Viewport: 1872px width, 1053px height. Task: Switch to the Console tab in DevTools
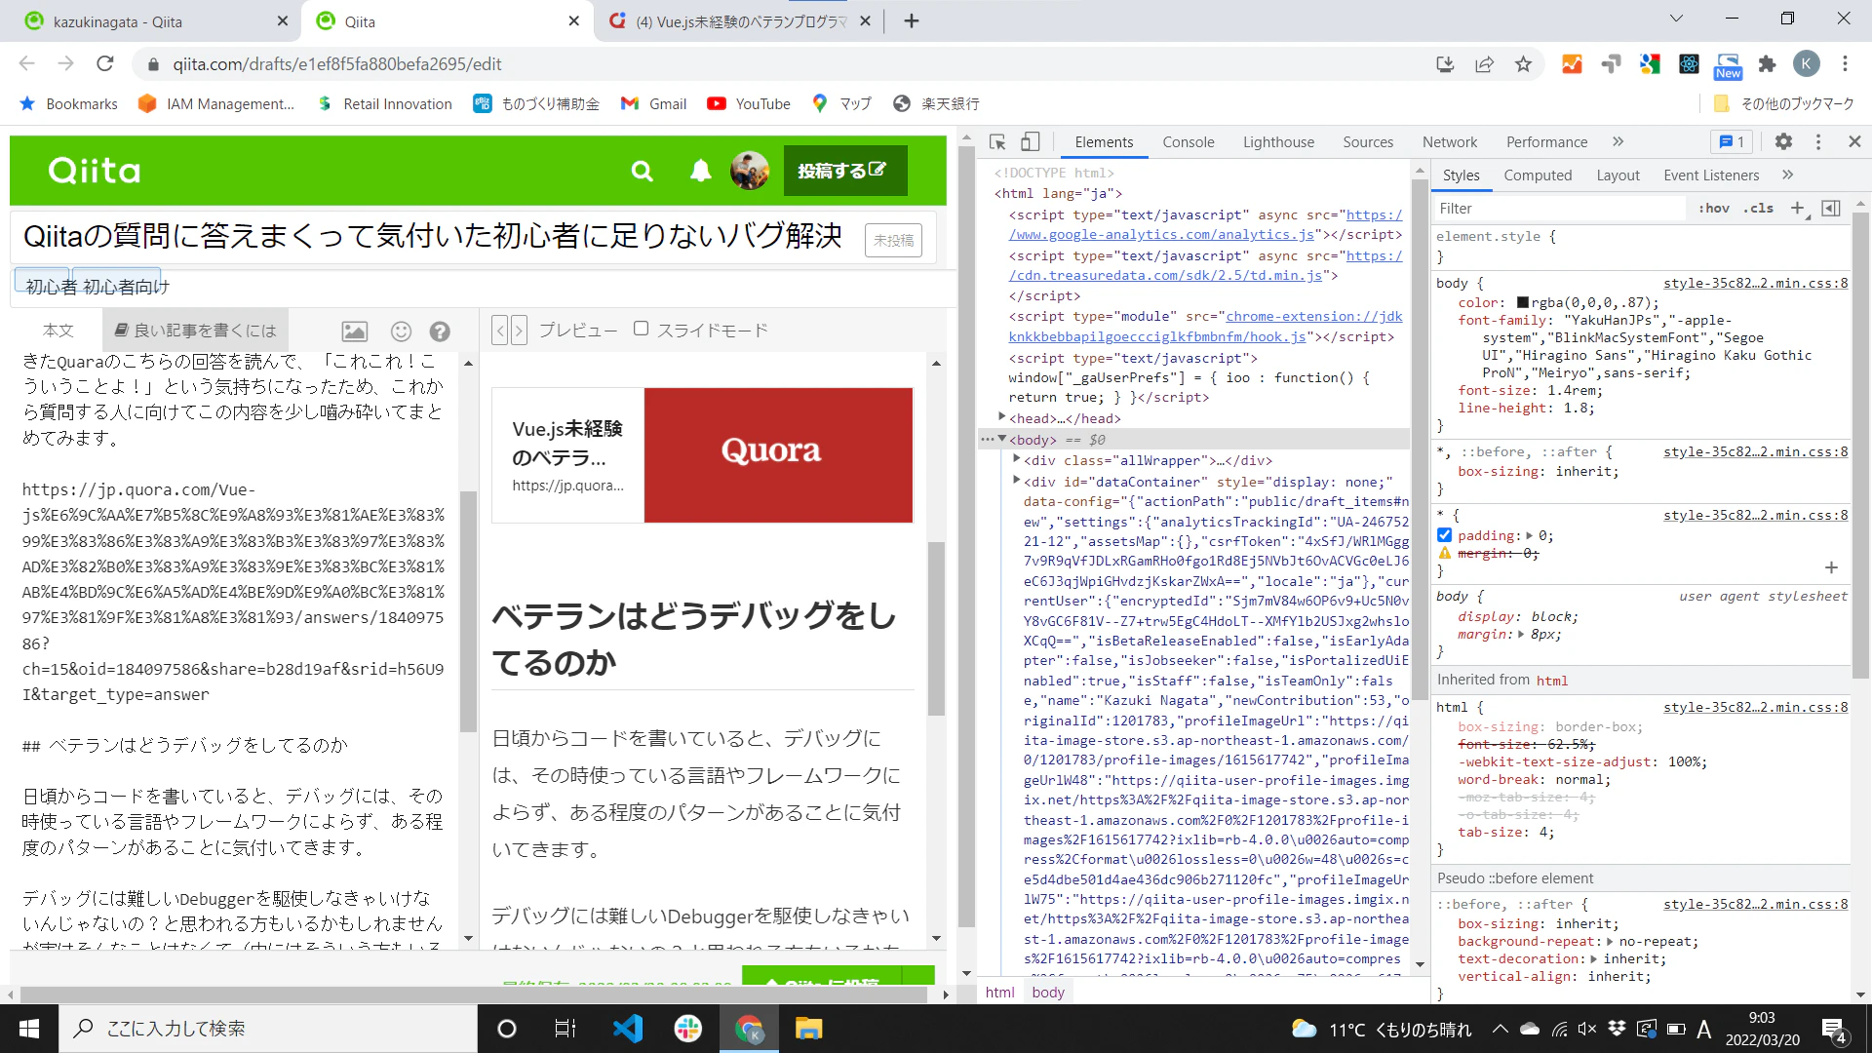tap(1188, 142)
